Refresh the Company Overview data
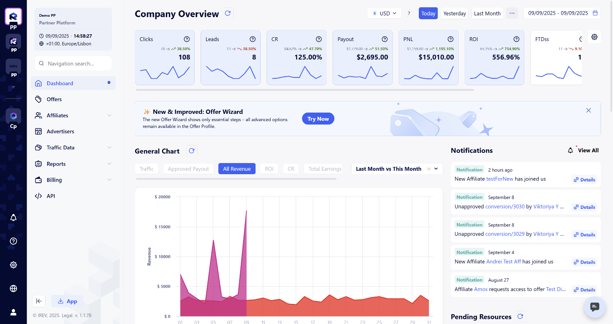This screenshot has width=613, height=324. 228,13
